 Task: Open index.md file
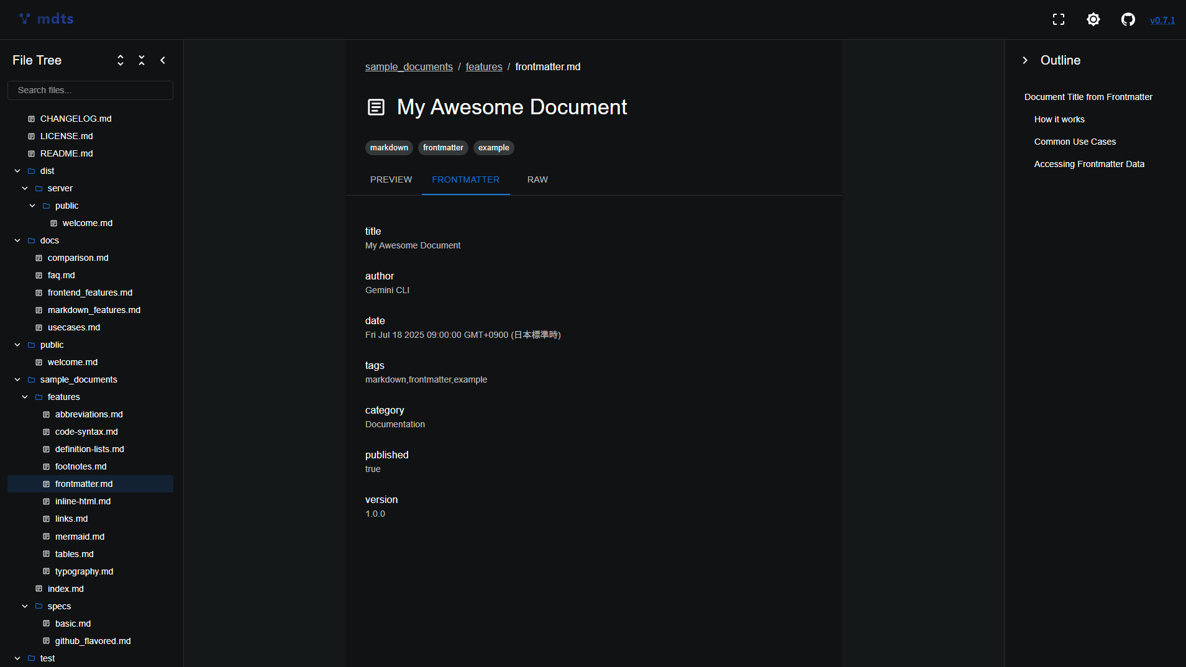tap(66, 589)
